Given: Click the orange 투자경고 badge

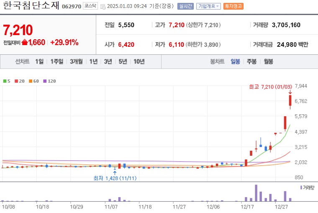Looking at the screenshot, I should 233,6.
